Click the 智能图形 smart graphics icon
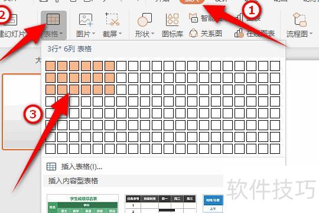The height and width of the screenshot is (213, 319). point(193,18)
